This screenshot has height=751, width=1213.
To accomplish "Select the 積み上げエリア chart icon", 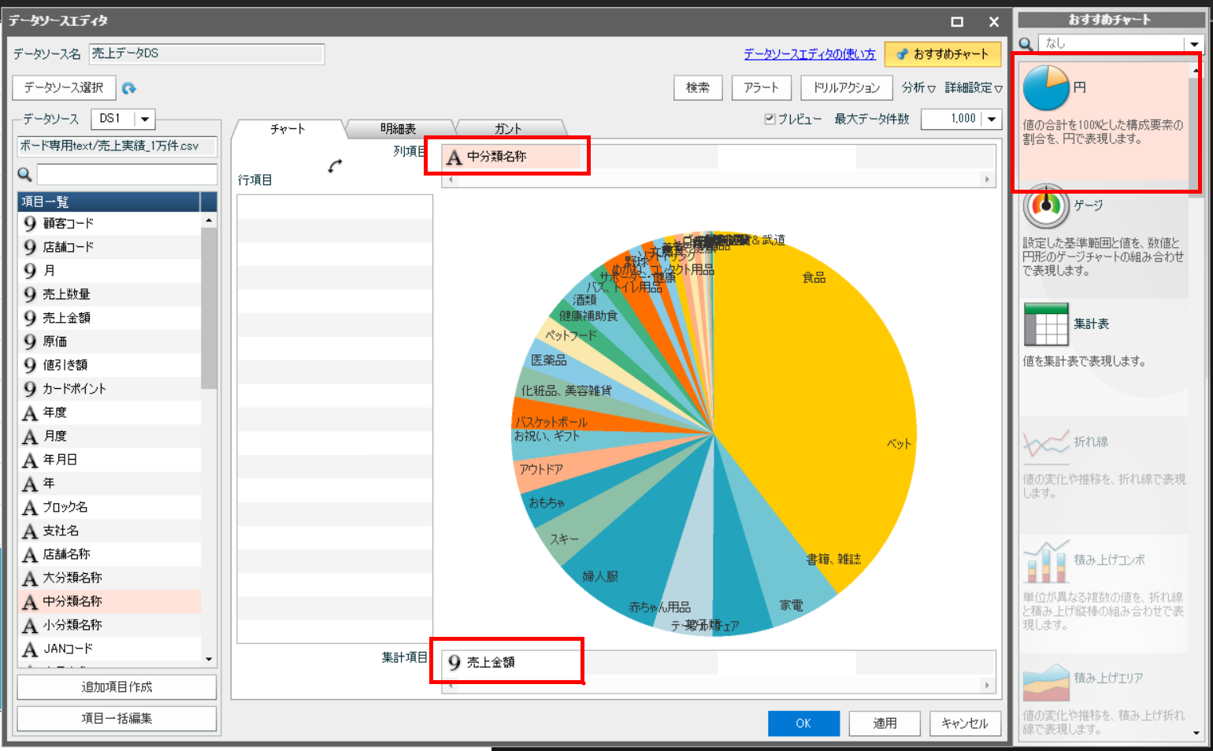I will click(x=1046, y=682).
